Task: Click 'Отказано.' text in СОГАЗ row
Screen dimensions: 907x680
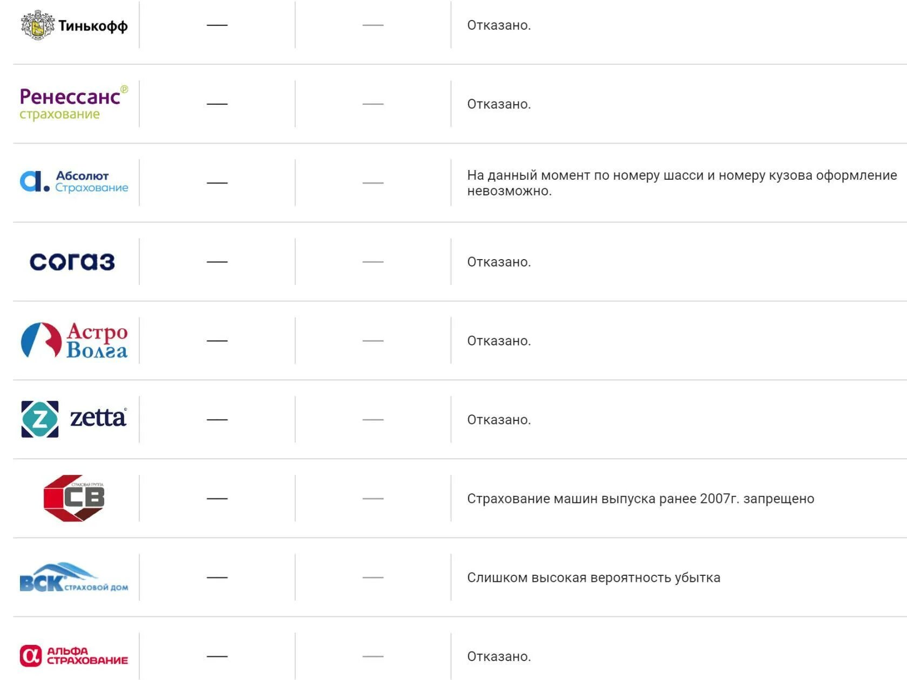Action: click(x=499, y=262)
